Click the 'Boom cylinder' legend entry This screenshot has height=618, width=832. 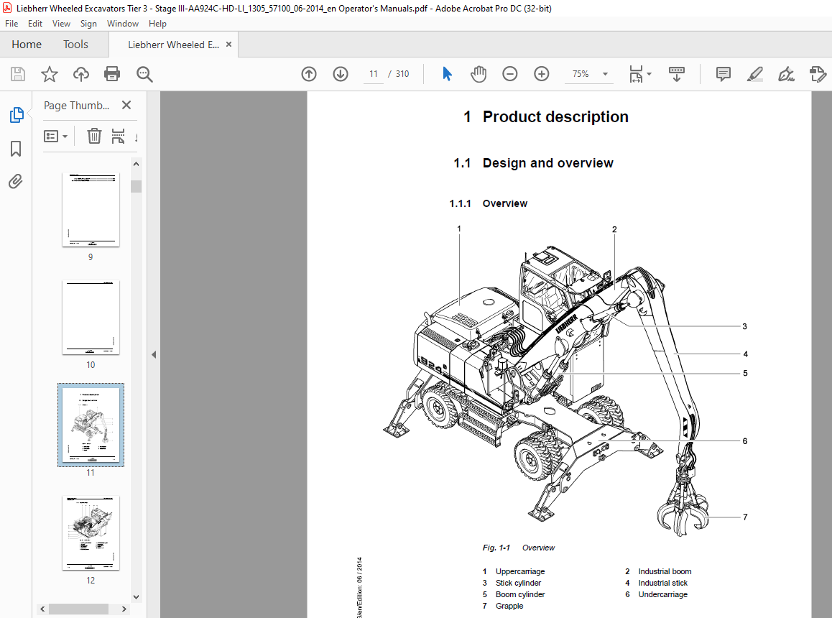tap(520, 594)
